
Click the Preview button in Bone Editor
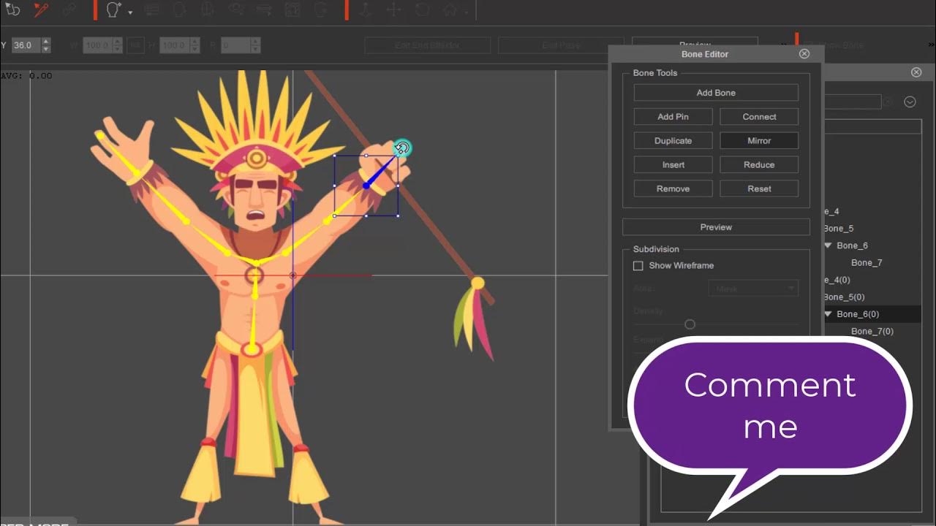coord(715,226)
